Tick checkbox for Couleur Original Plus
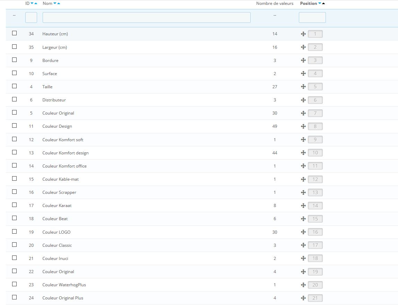Screen dimensions: 398x306 point(15,297)
